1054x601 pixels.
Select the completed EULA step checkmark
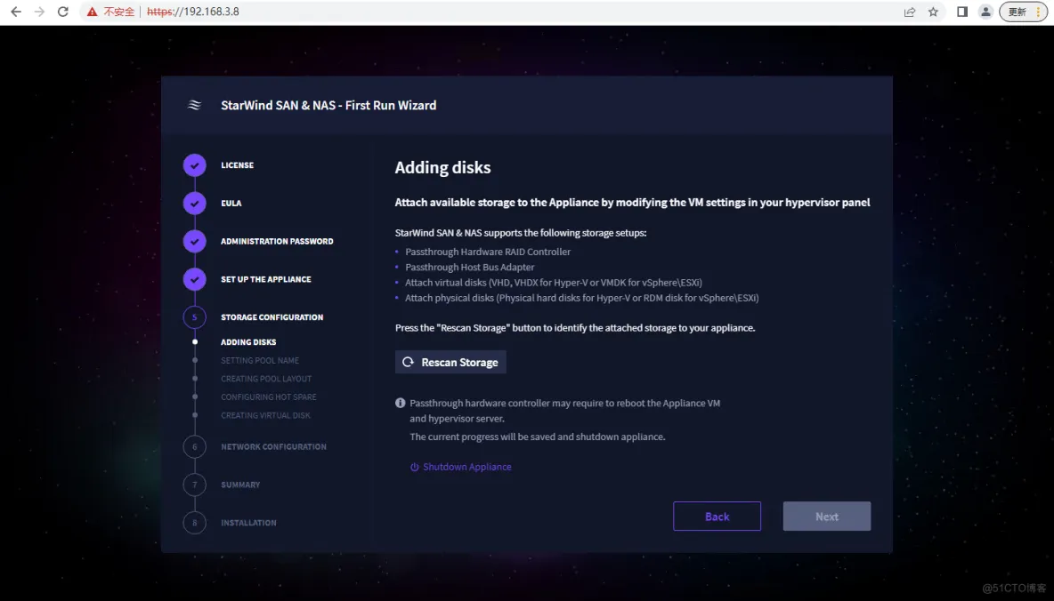tap(194, 203)
